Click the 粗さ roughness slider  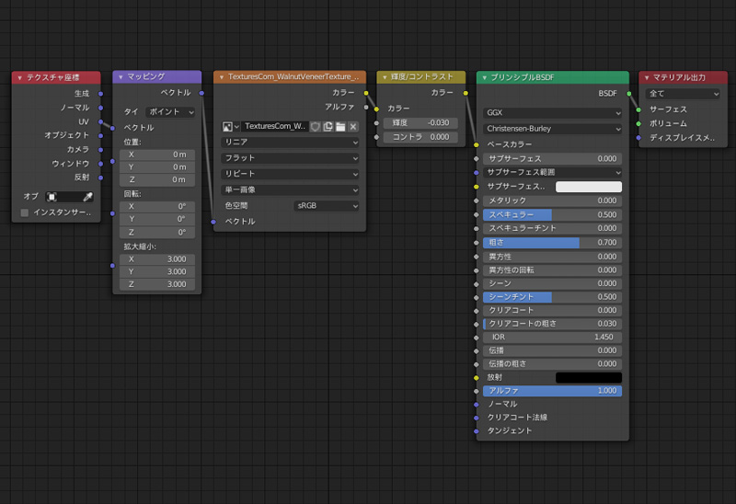(x=553, y=243)
